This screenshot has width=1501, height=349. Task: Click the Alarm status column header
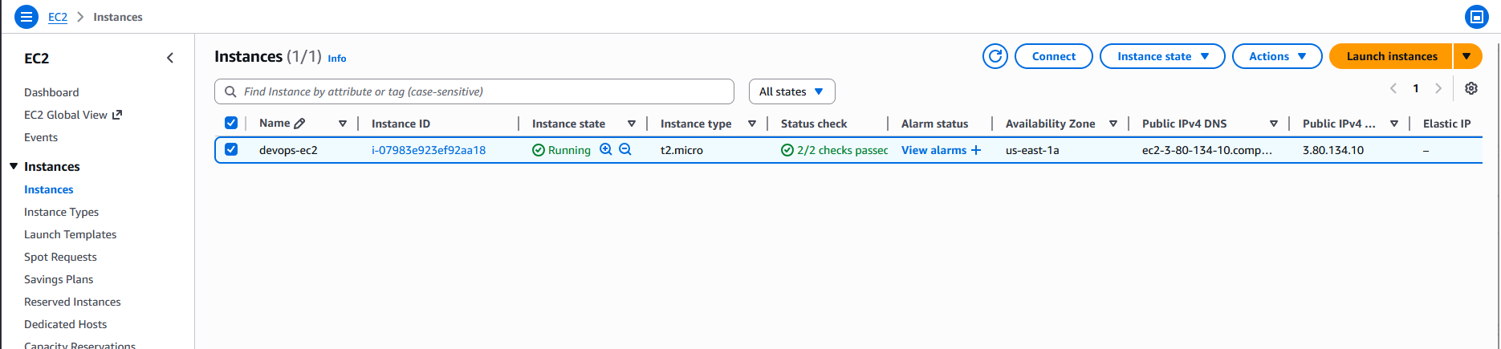[x=934, y=124]
